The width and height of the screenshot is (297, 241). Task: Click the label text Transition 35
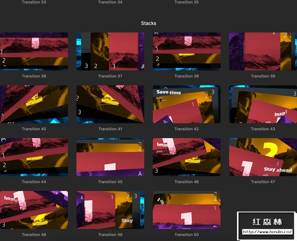click(x=187, y=2)
